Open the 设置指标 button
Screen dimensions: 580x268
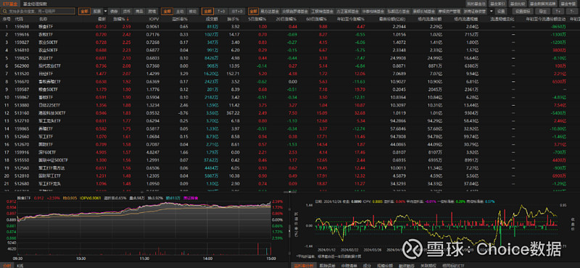tap(522, 11)
